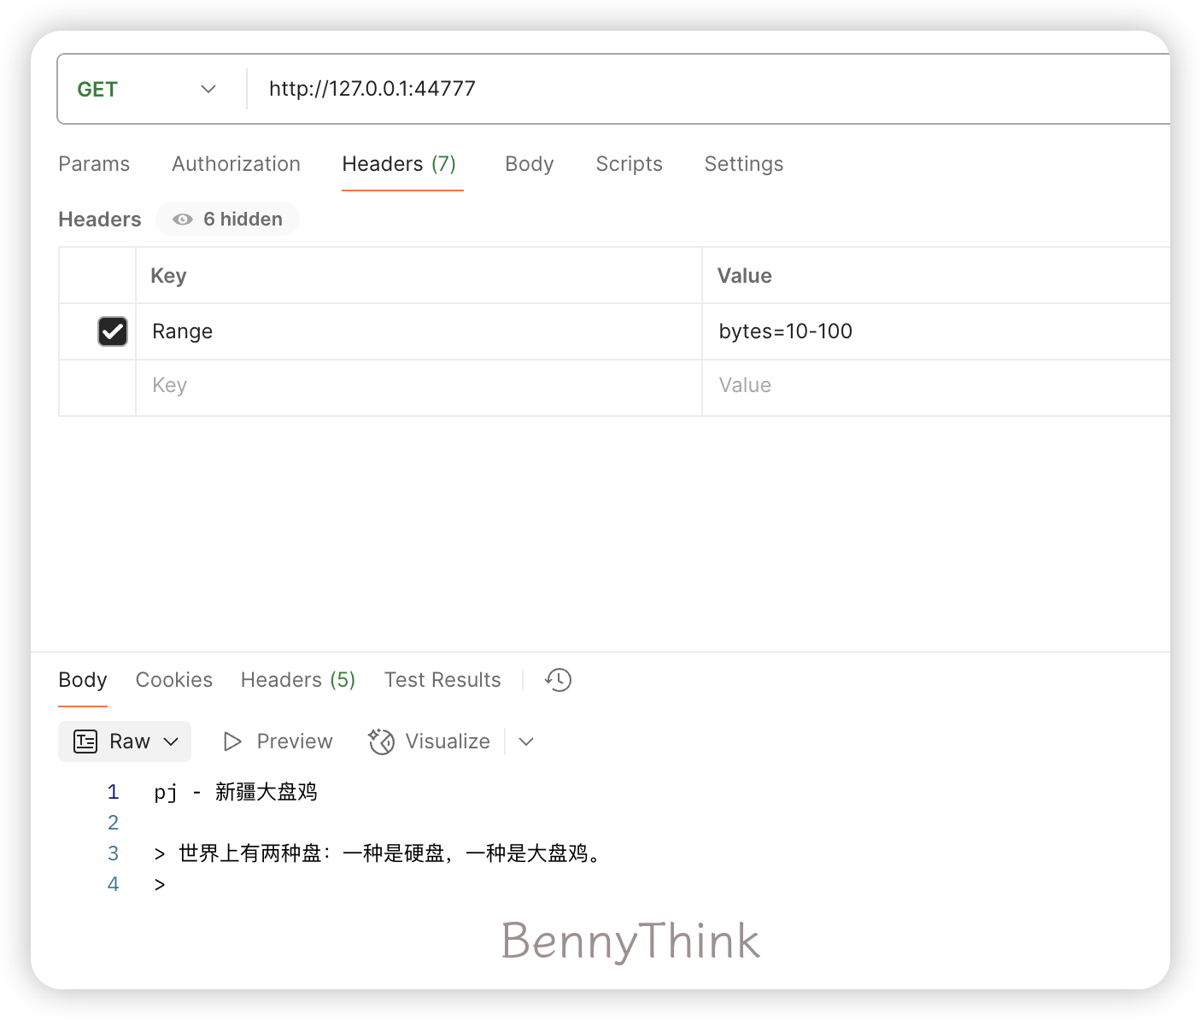
Task: Click the response line 'pj - 新疆大盘鸡'
Action: (236, 793)
